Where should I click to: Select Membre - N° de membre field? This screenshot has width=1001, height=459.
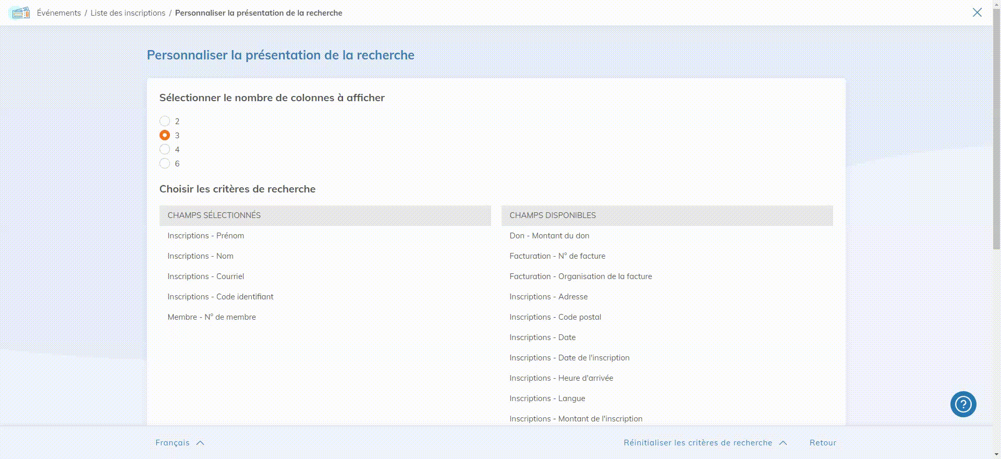[212, 317]
